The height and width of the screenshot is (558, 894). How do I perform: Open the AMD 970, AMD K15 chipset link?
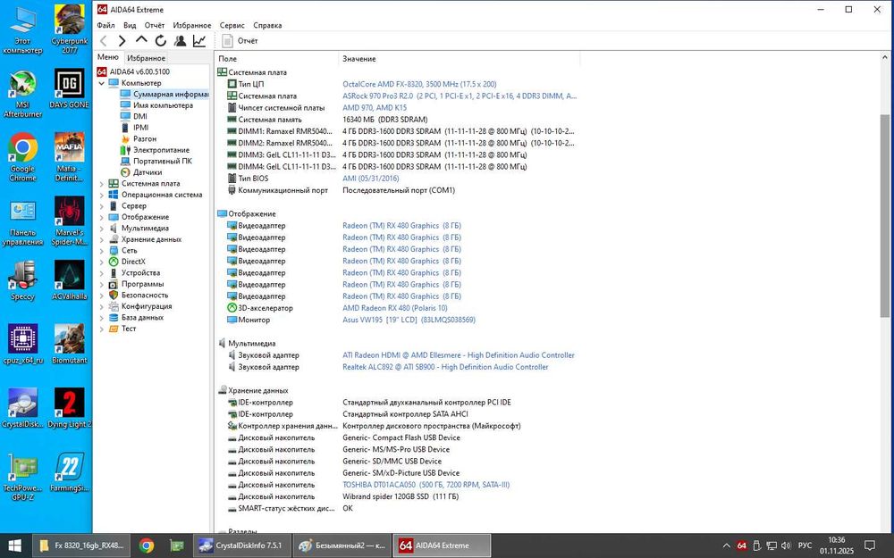(375, 108)
